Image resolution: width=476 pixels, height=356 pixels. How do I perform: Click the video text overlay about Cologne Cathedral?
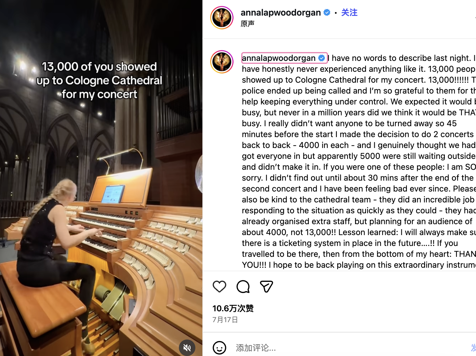[x=99, y=80]
